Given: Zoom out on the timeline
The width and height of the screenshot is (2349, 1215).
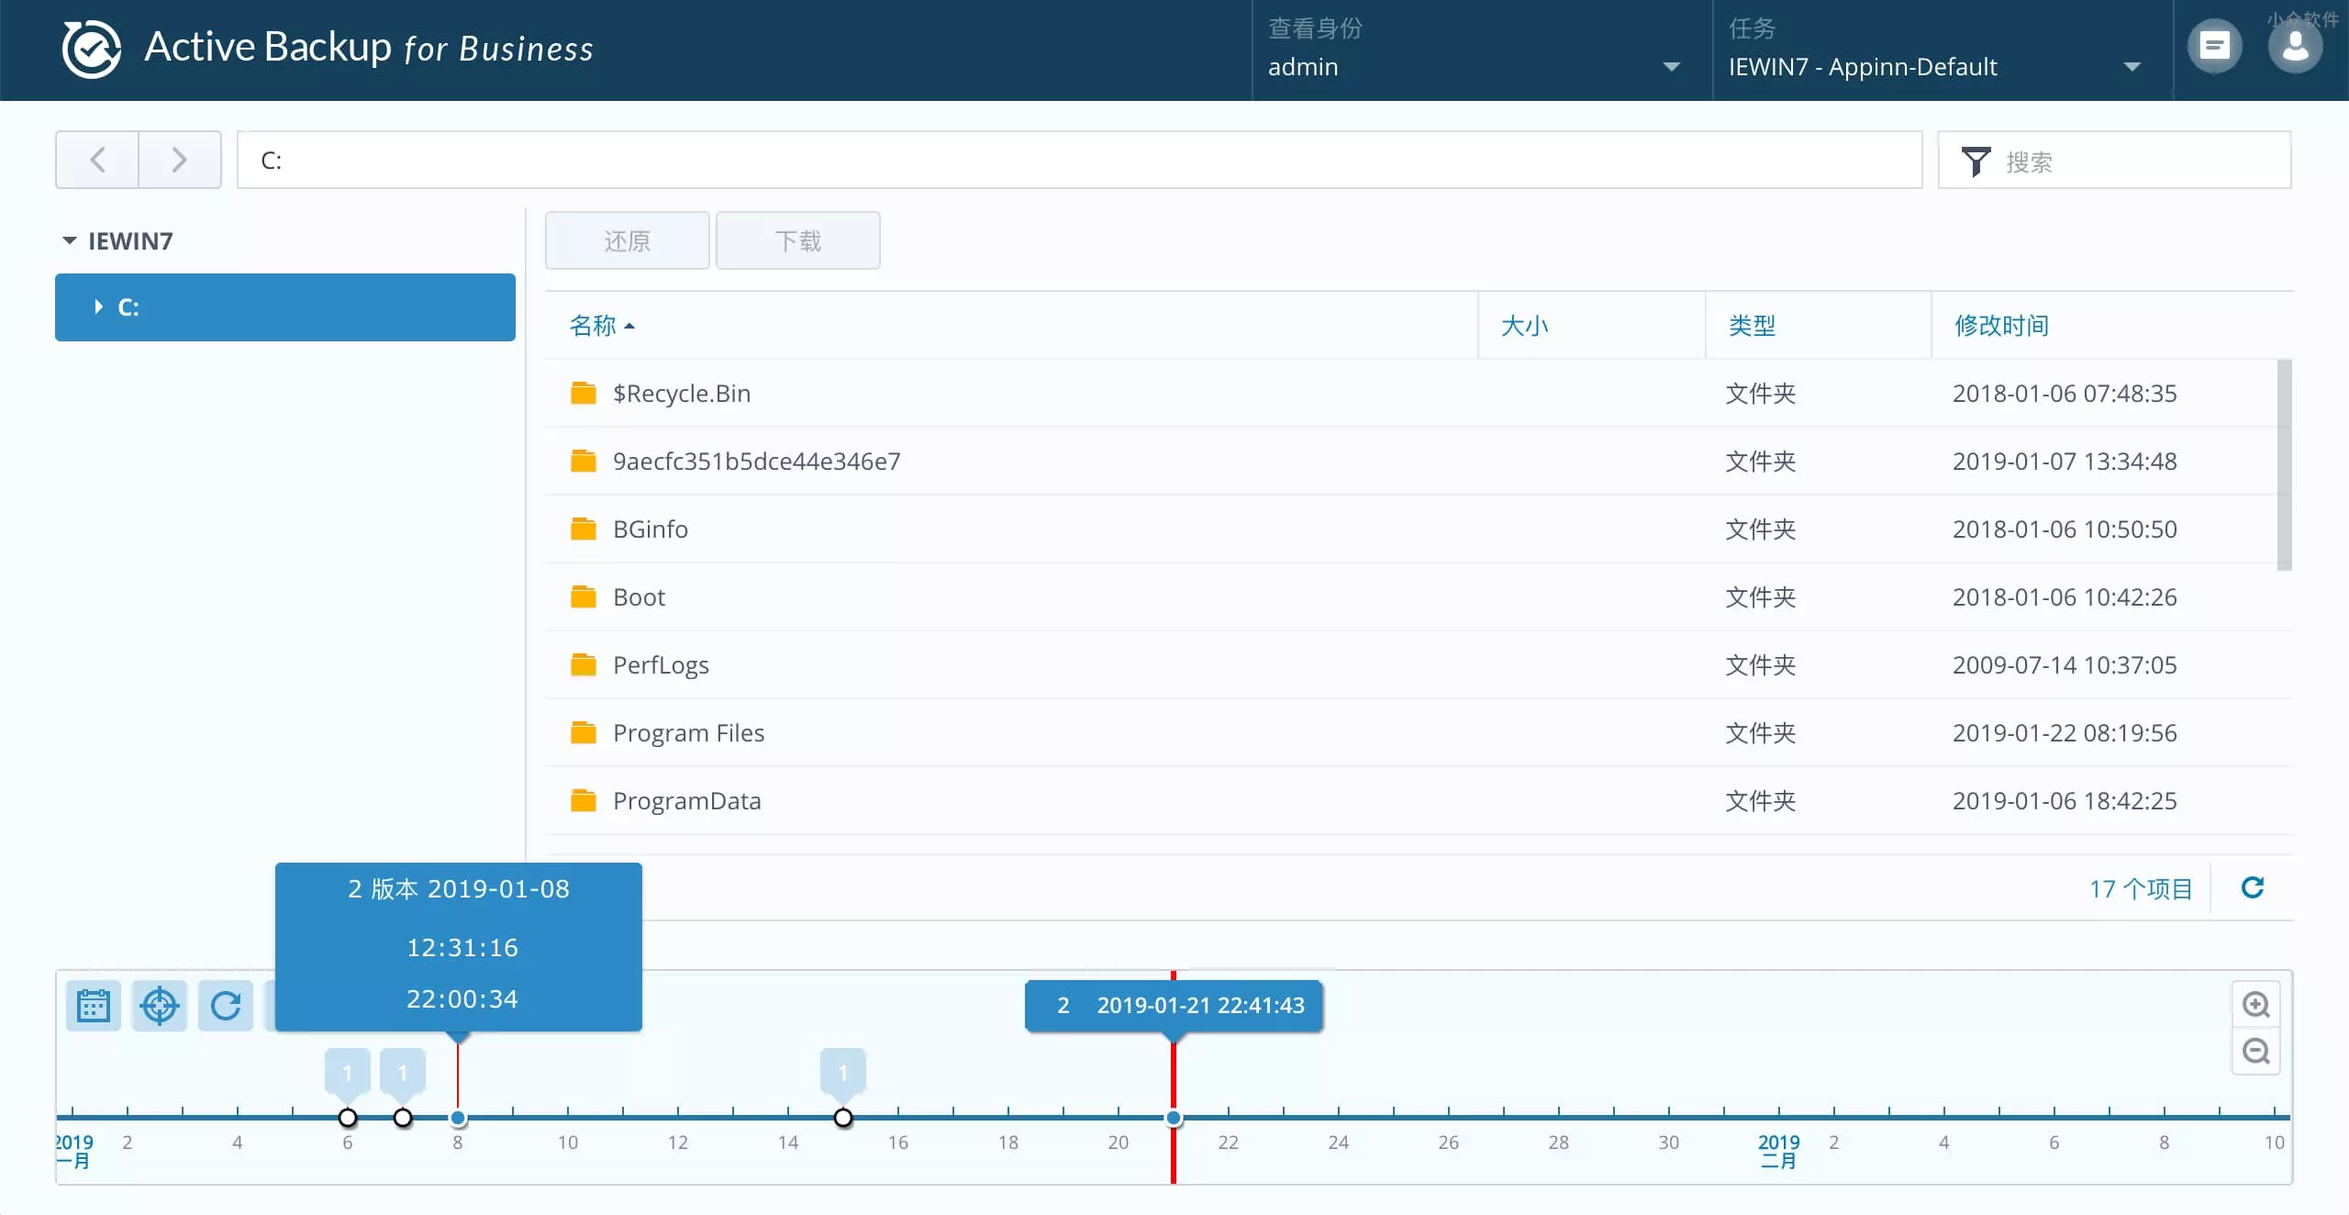Looking at the screenshot, I should coord(2255,1051).
